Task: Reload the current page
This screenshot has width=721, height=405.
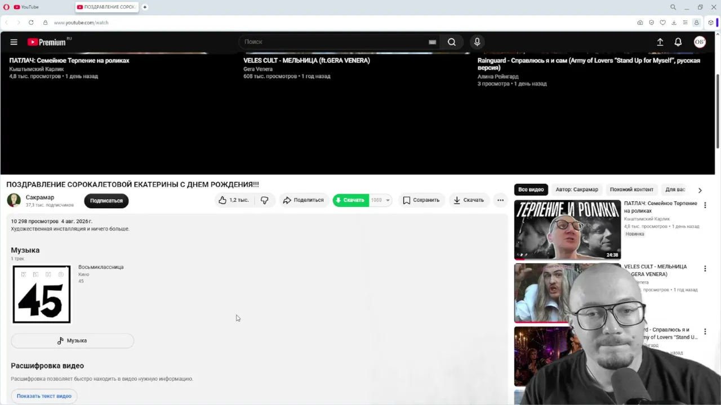Action: [31, 22]
